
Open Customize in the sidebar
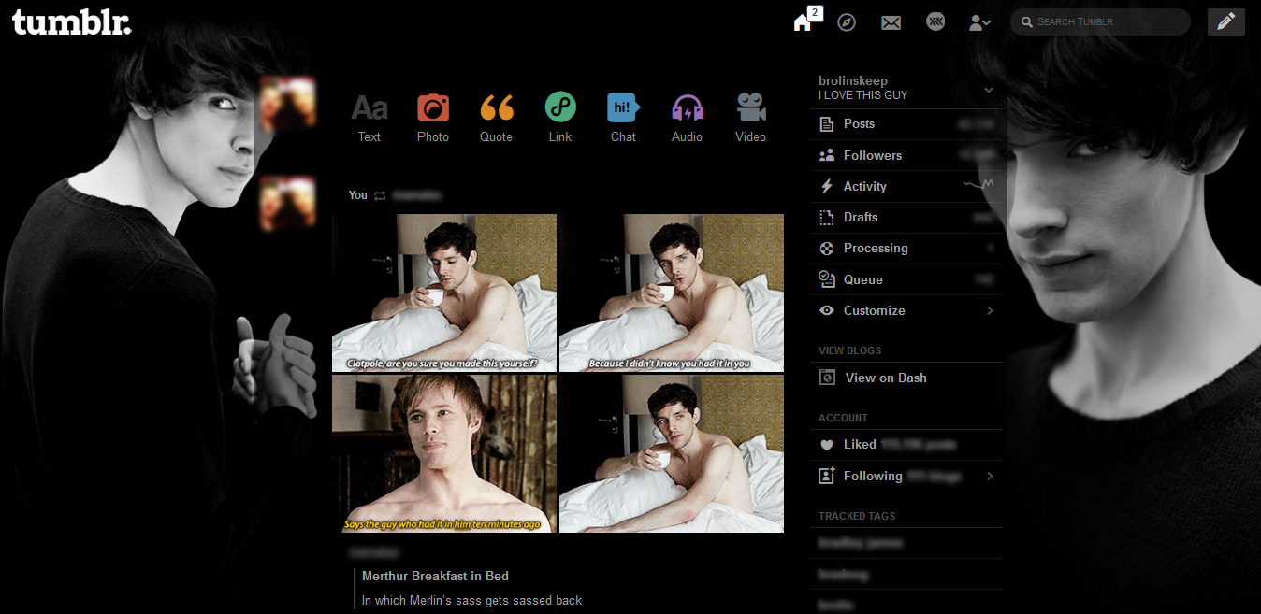906,310
